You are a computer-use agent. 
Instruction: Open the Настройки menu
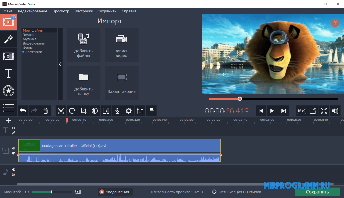[x=84, y=11]
